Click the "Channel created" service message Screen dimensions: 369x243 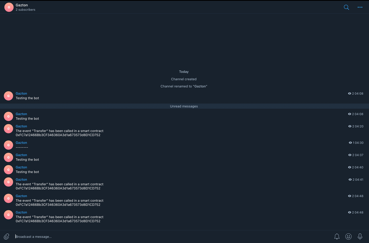184,79
